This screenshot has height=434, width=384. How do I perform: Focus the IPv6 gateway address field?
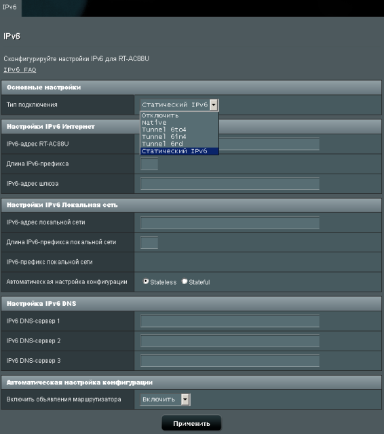(x=230, y=184)
